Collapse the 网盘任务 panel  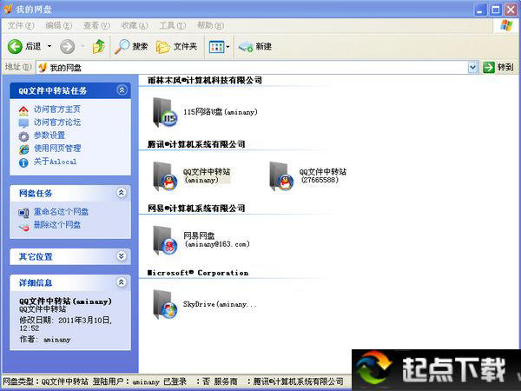point(122,193)
